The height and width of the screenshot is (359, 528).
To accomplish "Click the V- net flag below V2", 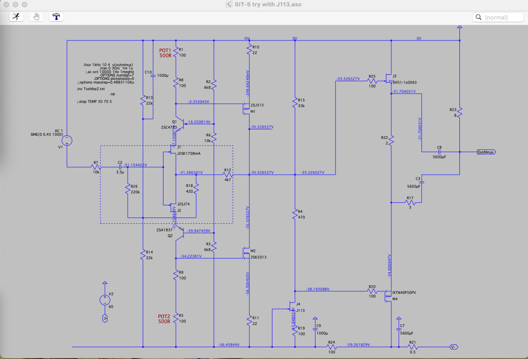I will [x=105, y=318].
